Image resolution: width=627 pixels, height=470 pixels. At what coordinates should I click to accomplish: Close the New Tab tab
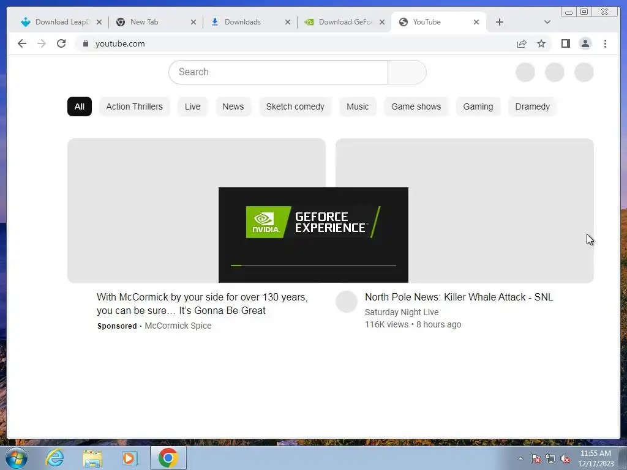[193, 22]
